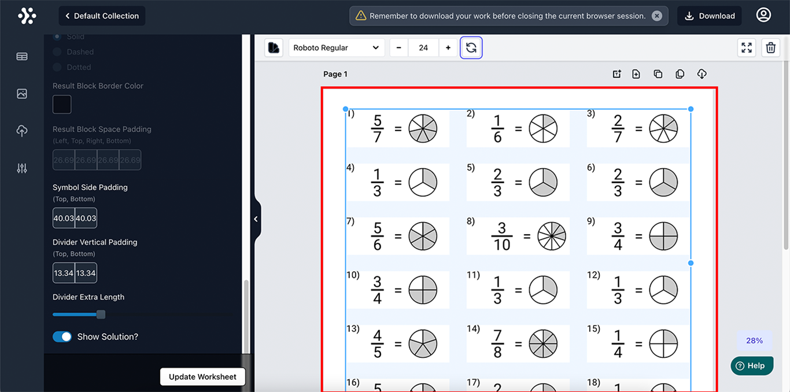Image resolution: width=790 pixels, height=392 pixels.
Task: Click the warning icon in the reminder banner
Action: point(361,16)
